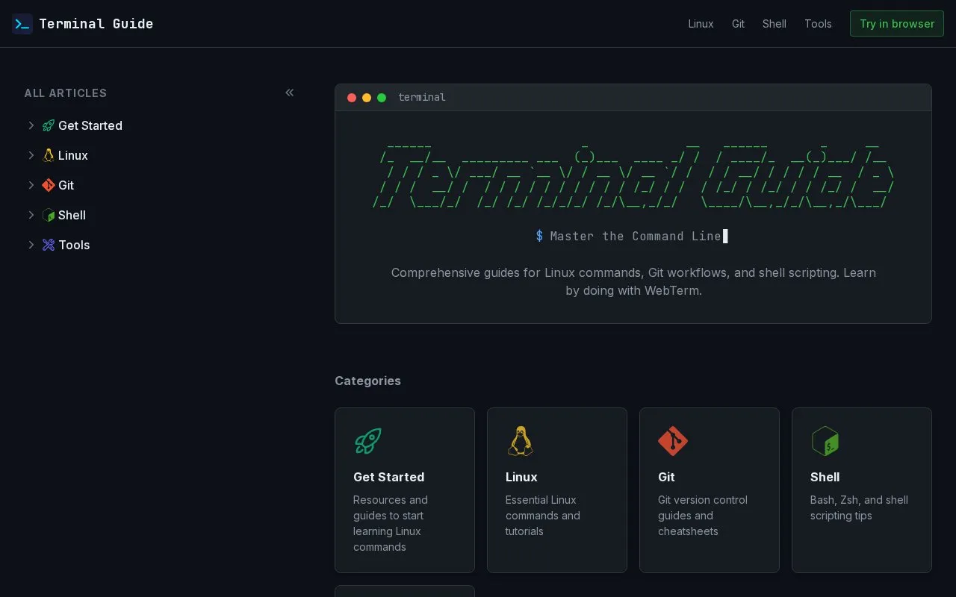Viewport: 956px width, 597px height.
Task: Expand the Linux tree section
Action: (31, 155)
